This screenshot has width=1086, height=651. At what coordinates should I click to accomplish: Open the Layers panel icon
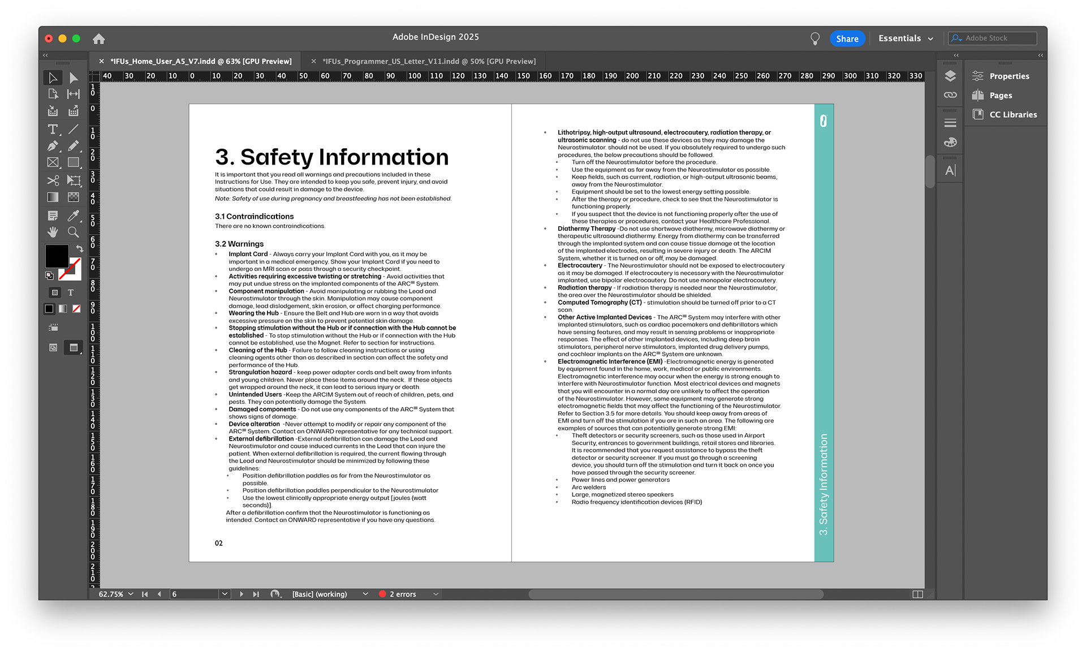click(950, 76)
